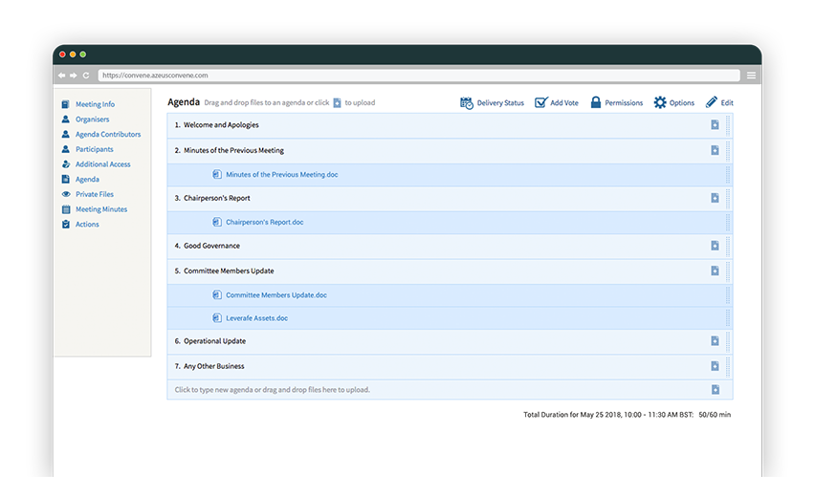Click the Actions clipboard icon
Image resolution: width=815 pixels, height=477 pixels.
click(x=65, y=225)
